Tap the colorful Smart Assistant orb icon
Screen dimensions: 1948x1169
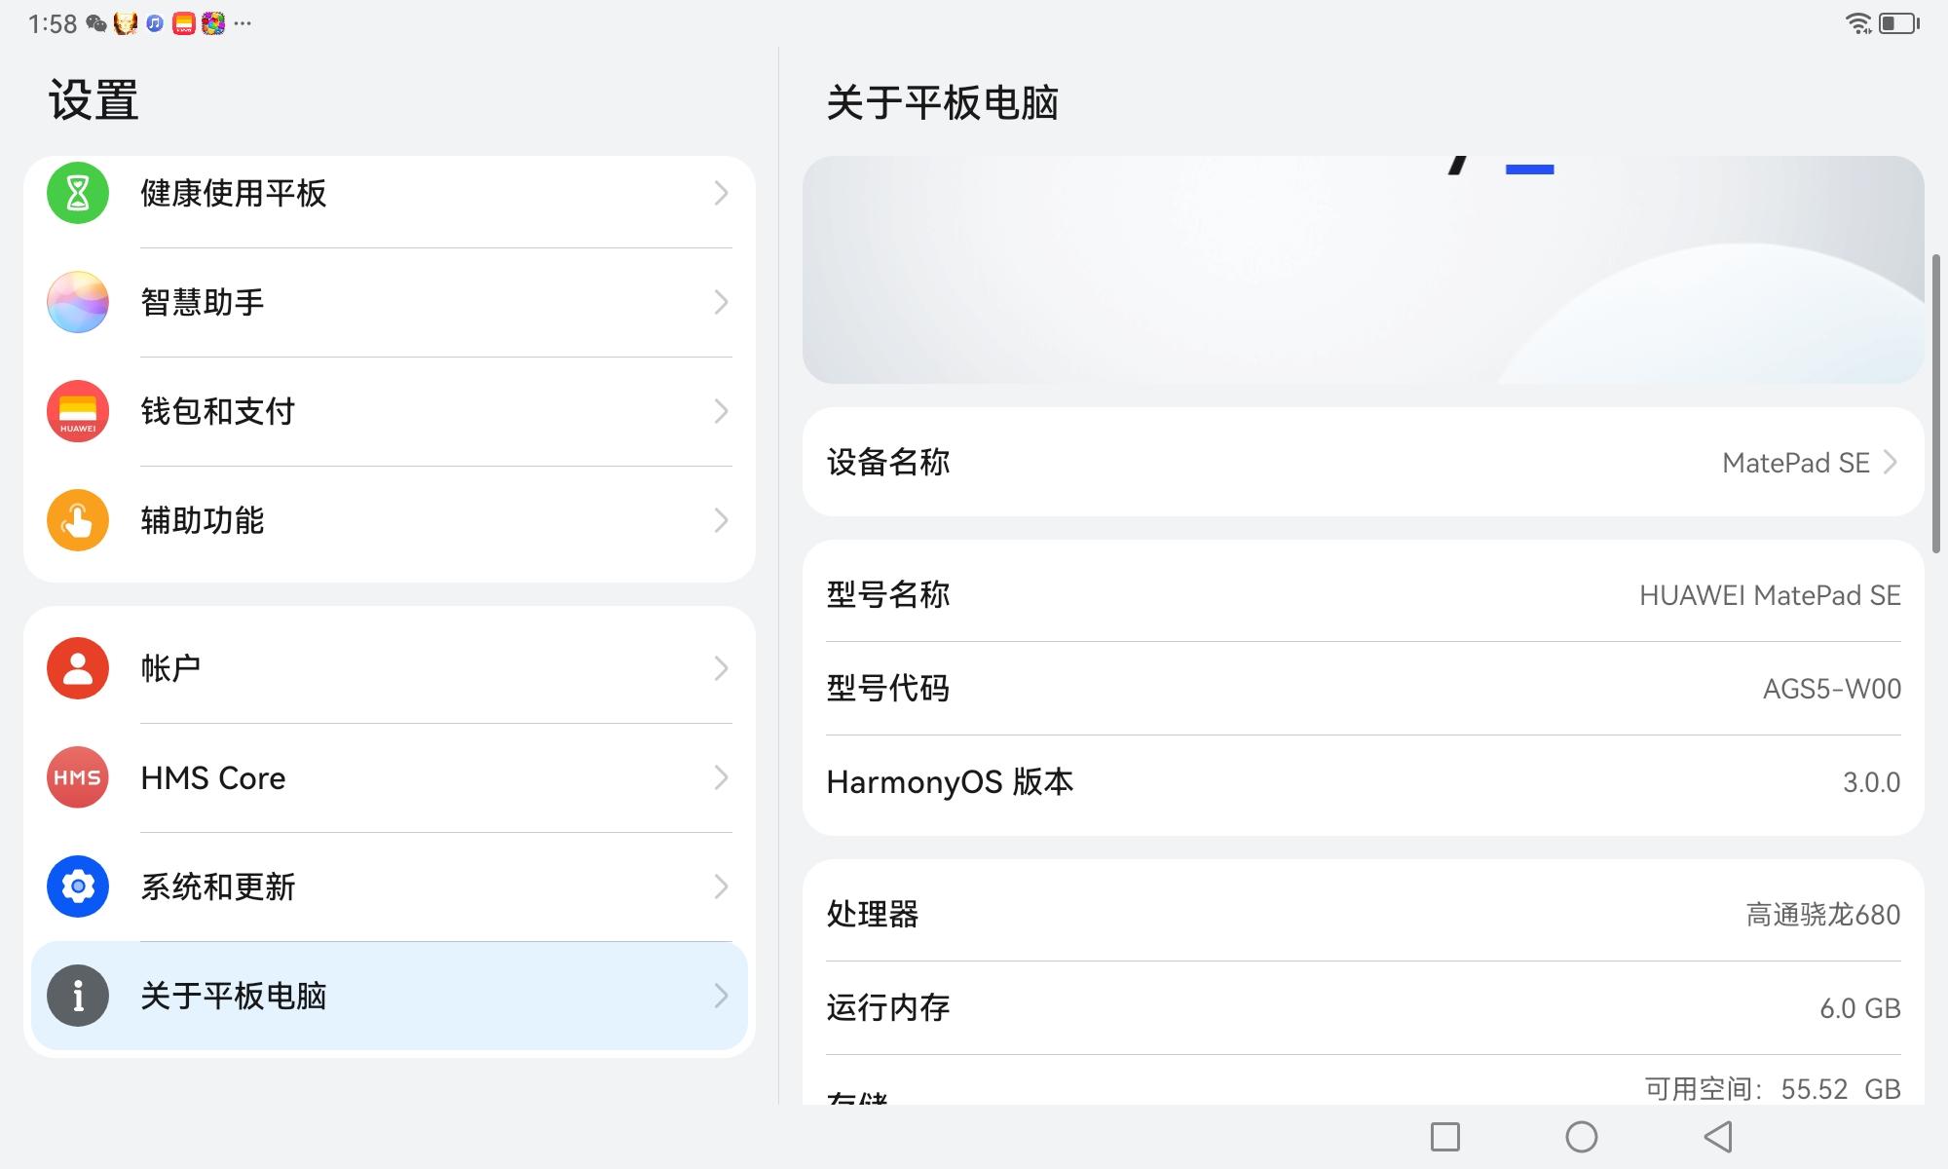point(78,302)
